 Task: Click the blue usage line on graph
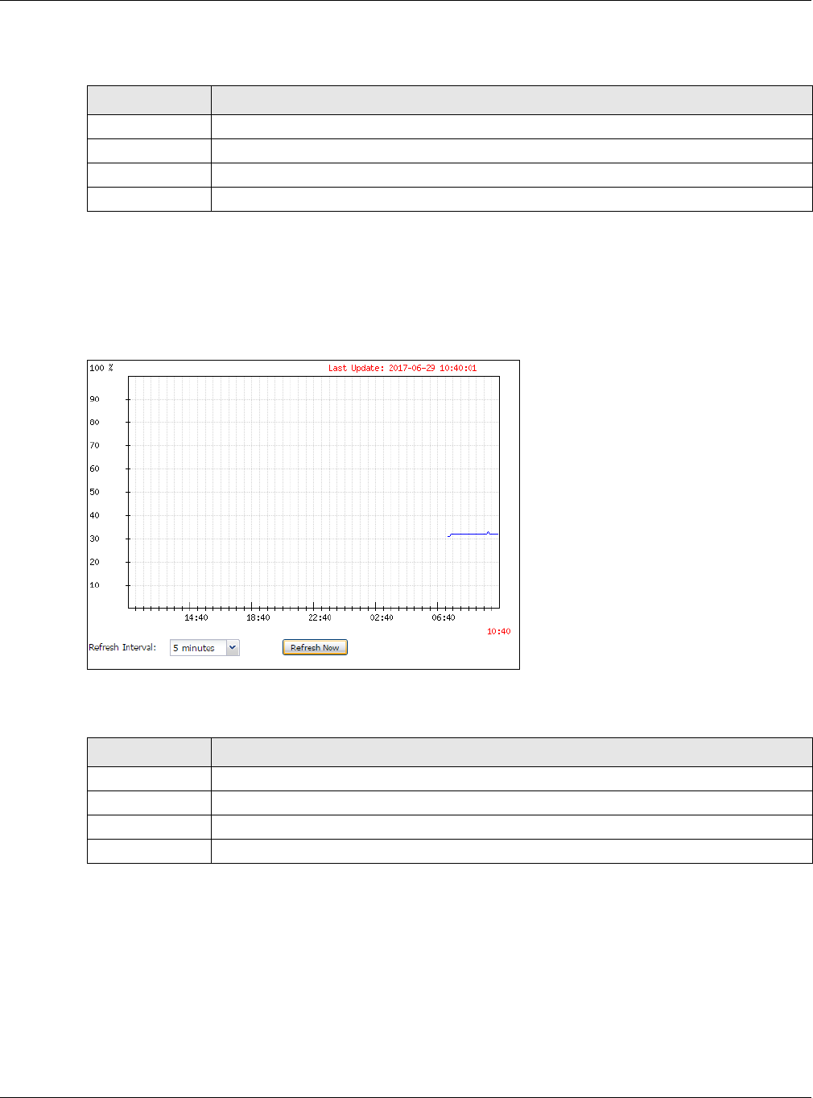pyautogui.click(x=473, y=534)
